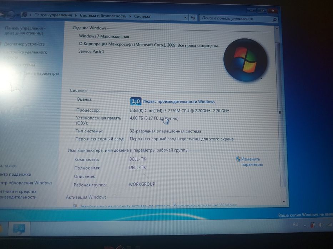Image resolution: width=333 pixels, height=249 pixels.
Task: Click scrollbar up arrow in System window
Action: coord(277,28)
